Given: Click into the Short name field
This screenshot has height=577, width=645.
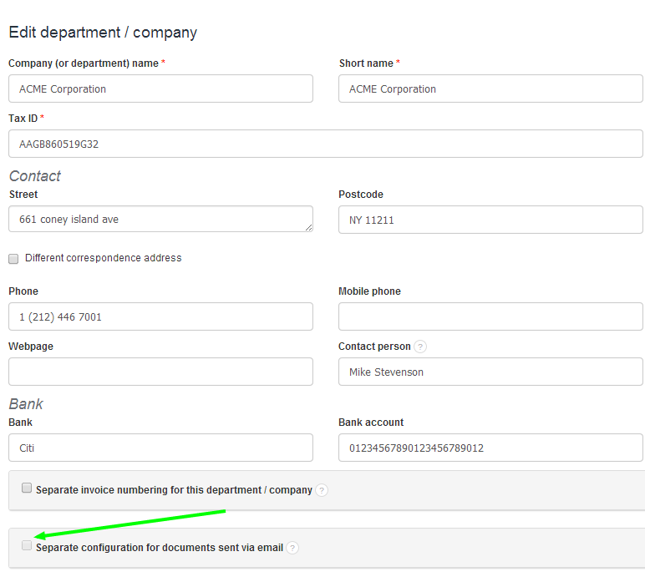Looking at the screenshot, I should point(490,89).
